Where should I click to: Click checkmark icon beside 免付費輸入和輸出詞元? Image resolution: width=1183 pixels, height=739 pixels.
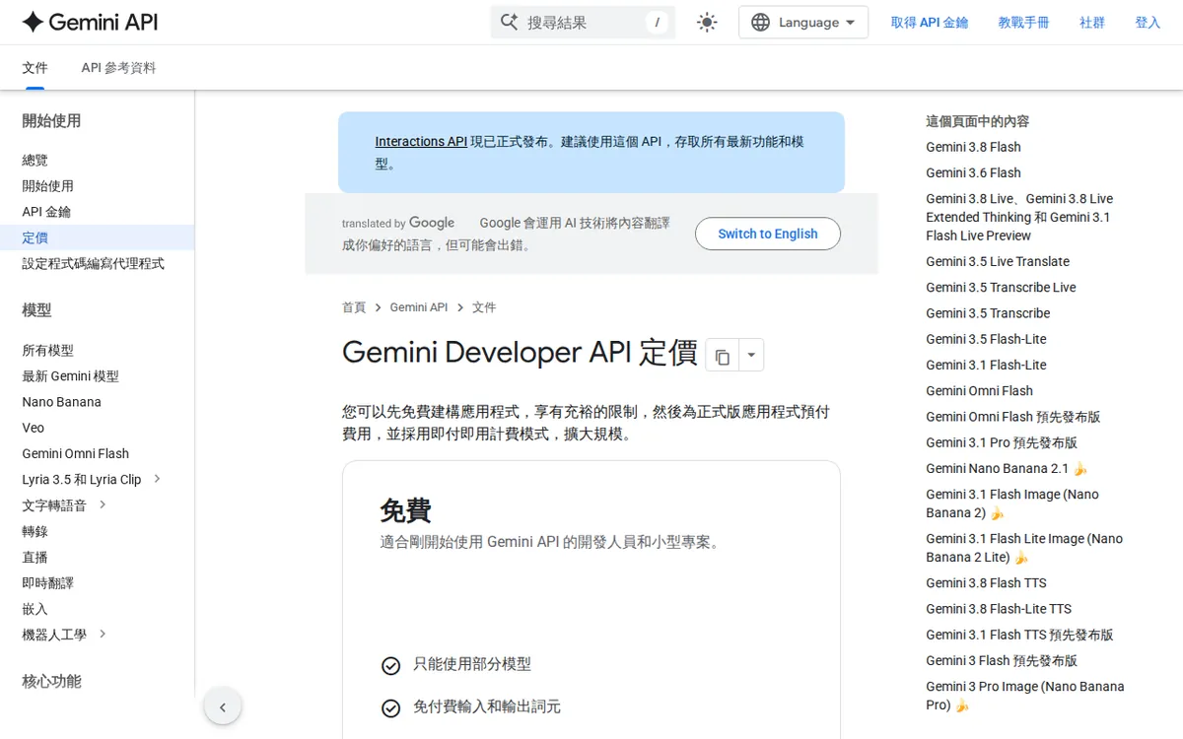[390, 707]
